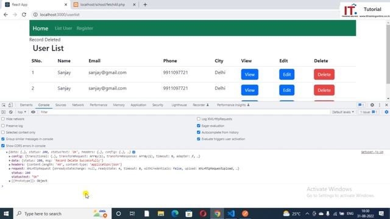Open Opera browser from taskbar

click(203, 214)
